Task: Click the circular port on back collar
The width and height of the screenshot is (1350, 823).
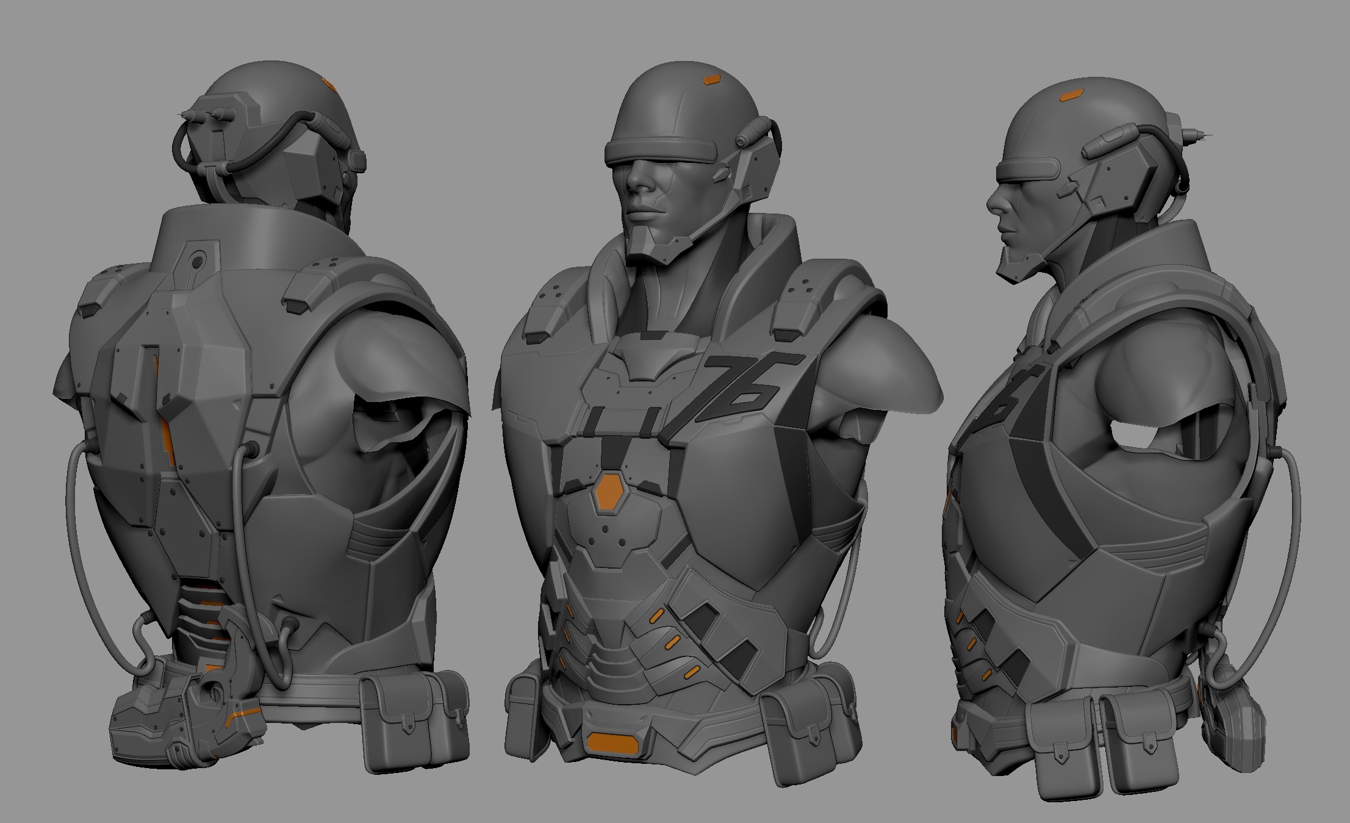Action: [x=196, y=263]
